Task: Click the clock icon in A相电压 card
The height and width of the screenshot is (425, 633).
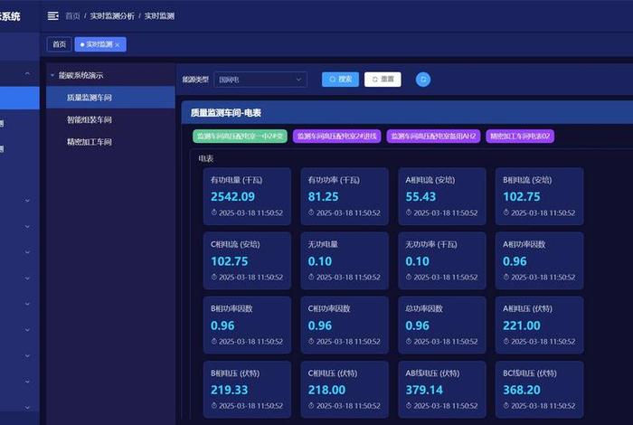Action: tap(506, 342)
